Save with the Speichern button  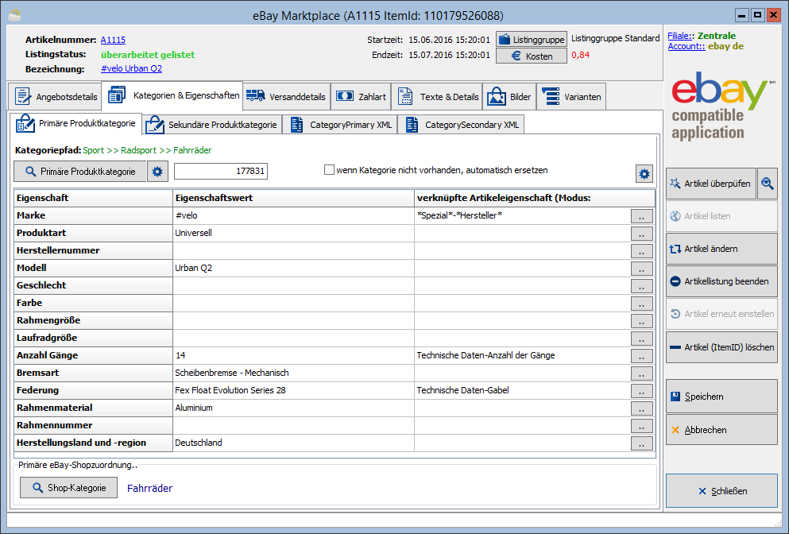click(x=721, y=397)
